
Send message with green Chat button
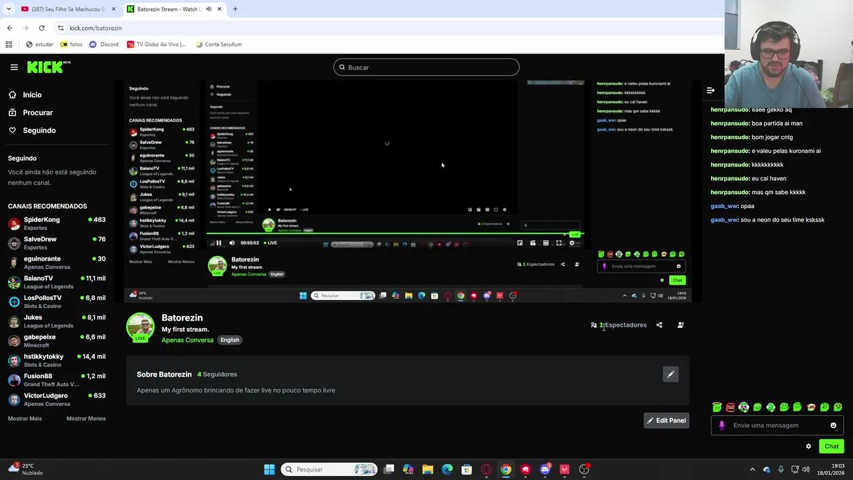pos(831,447)
